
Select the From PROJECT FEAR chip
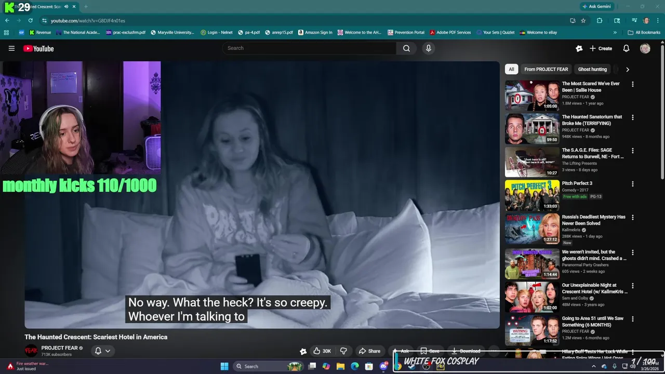coord(546,69)
